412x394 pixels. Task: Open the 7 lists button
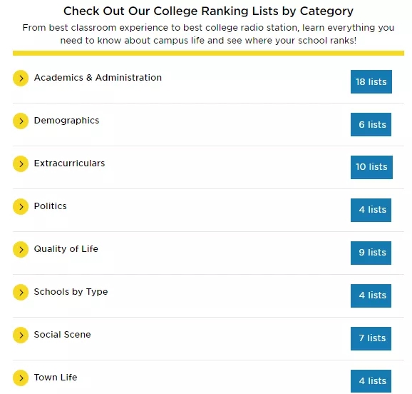pos(371,338)
